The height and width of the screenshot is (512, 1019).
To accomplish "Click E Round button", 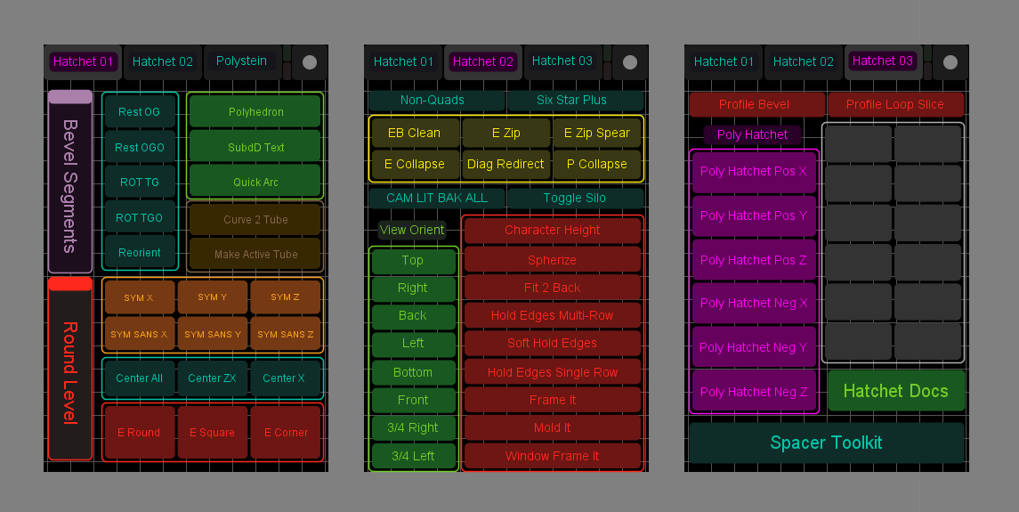I will pyautogui.click(x=139, y=433).
